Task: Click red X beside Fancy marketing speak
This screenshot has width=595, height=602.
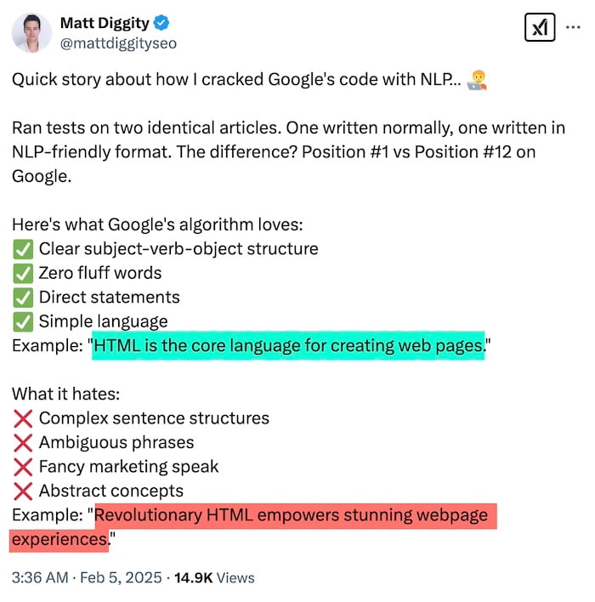Action: pyautogui.click(x=23, y=467)
